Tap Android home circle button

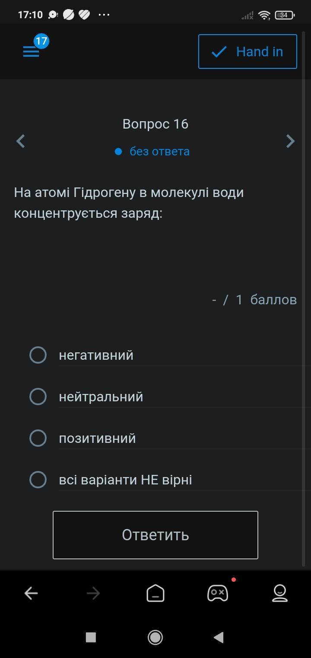click(155, 637)
